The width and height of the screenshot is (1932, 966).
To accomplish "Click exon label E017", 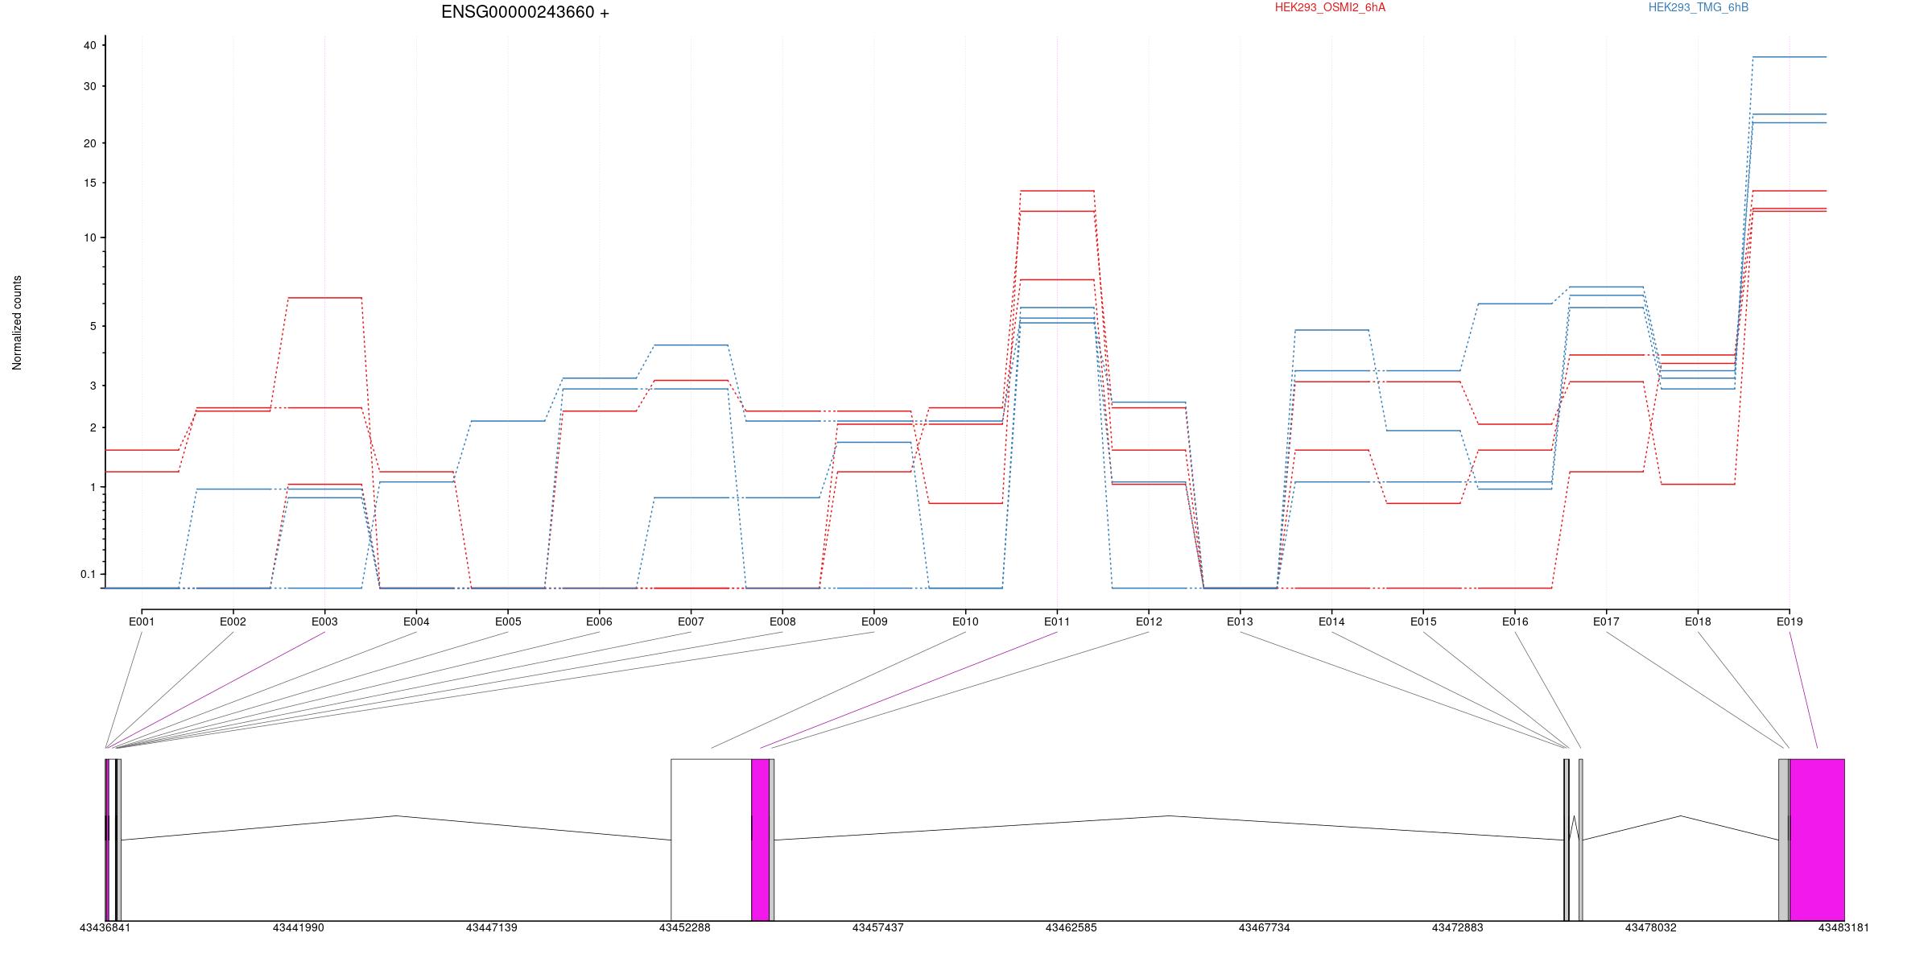I will point(1606,621).
